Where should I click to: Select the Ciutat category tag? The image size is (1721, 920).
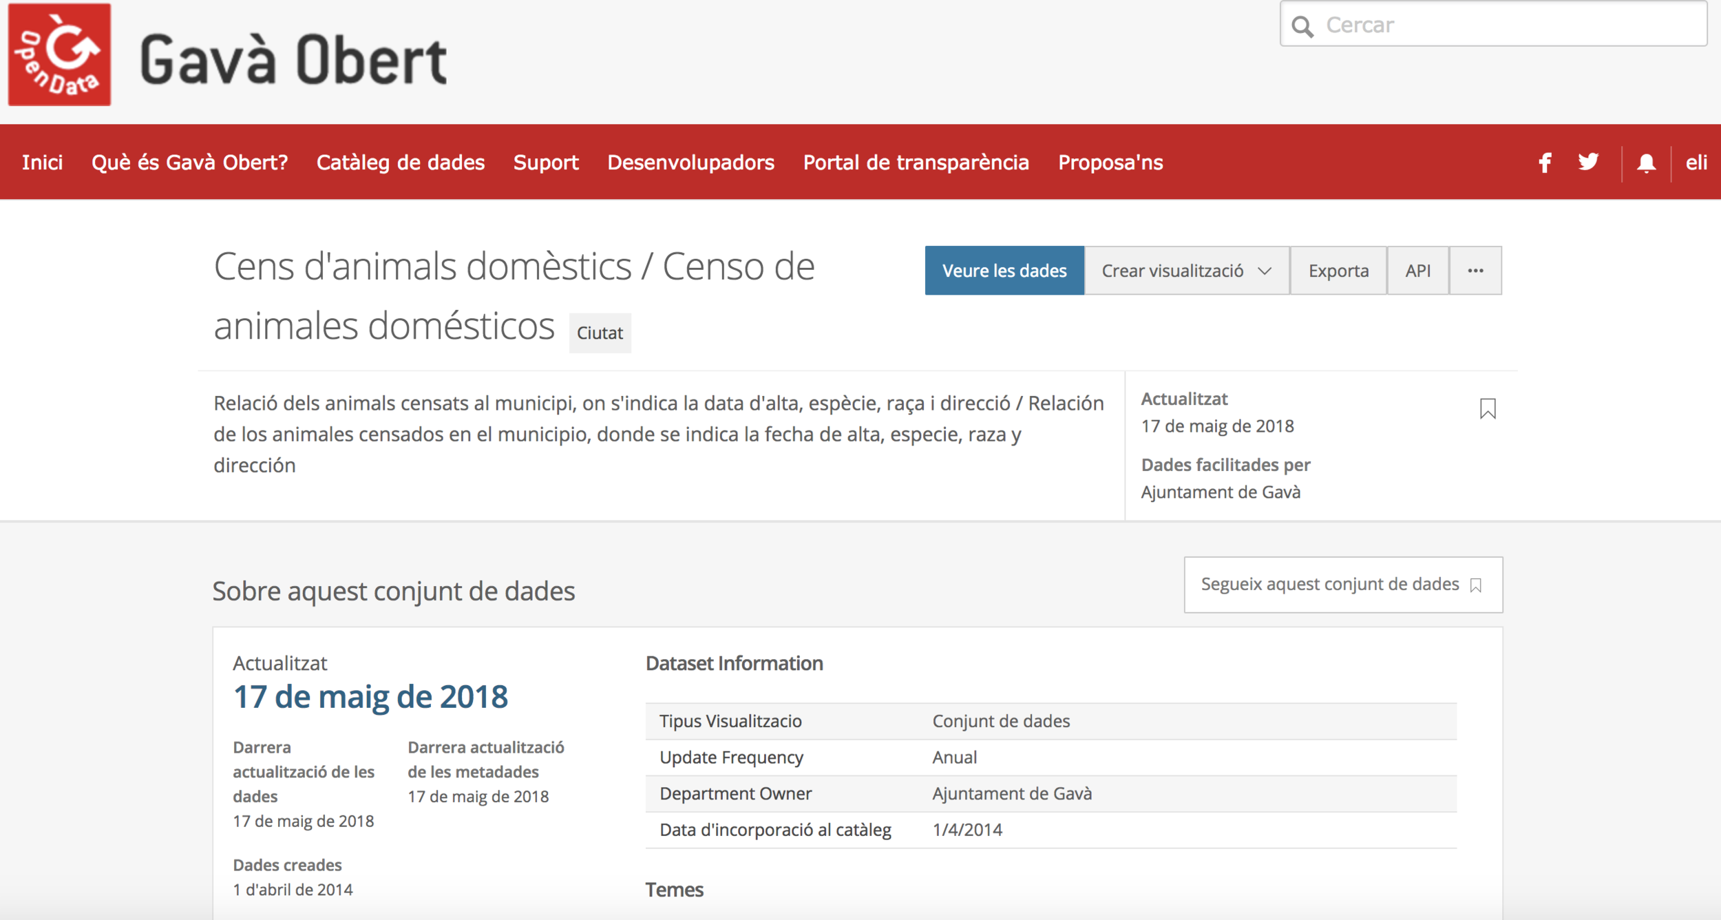click(x=600, y=333)
